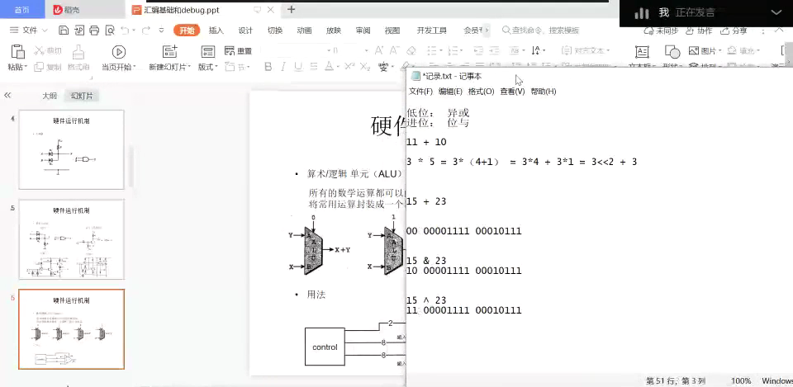Toggle Strikethrough formatting

pos(314,67)
